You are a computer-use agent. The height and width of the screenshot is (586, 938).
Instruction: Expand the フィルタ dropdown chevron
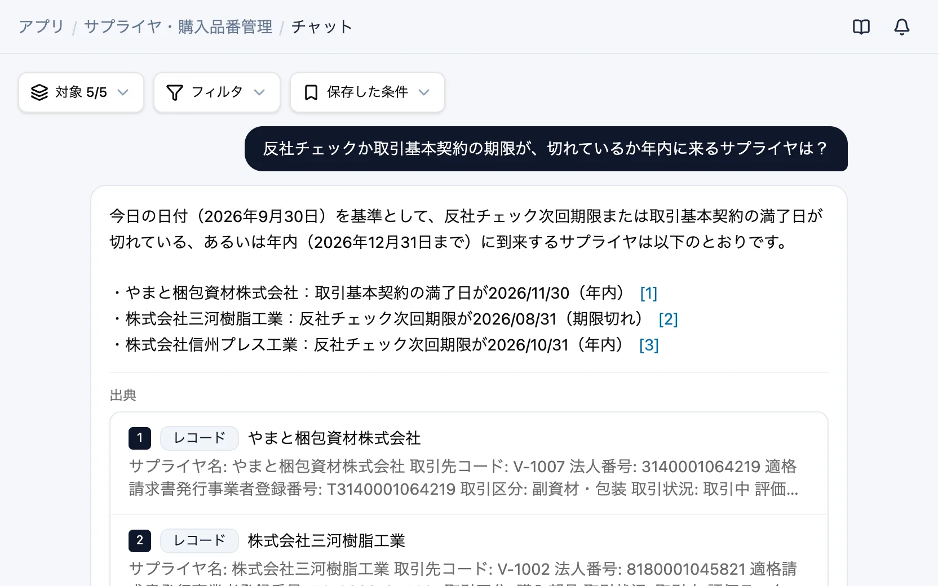coord(259,92)
